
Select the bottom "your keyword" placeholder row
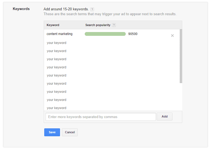point(56,108)
